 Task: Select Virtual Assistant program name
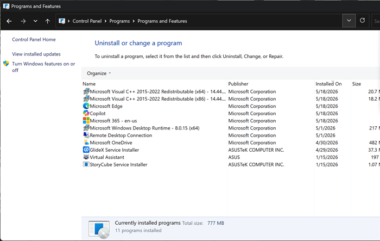(107, 157)
